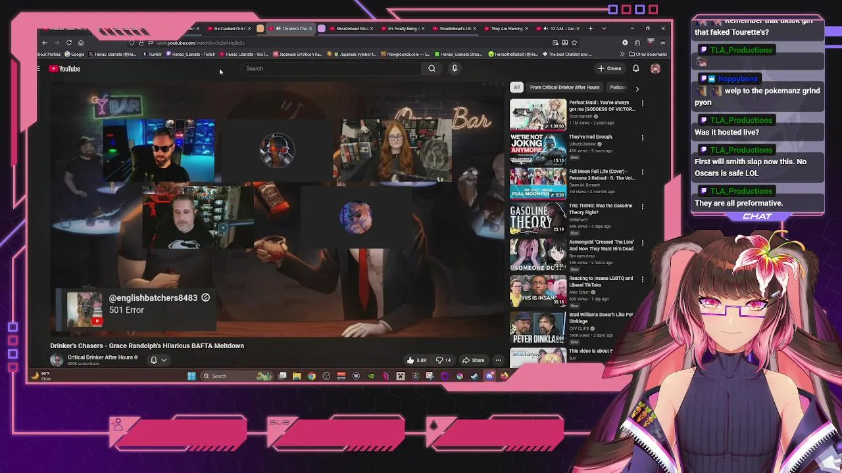Select the Podcasts filter chip

tap(617, 87)
